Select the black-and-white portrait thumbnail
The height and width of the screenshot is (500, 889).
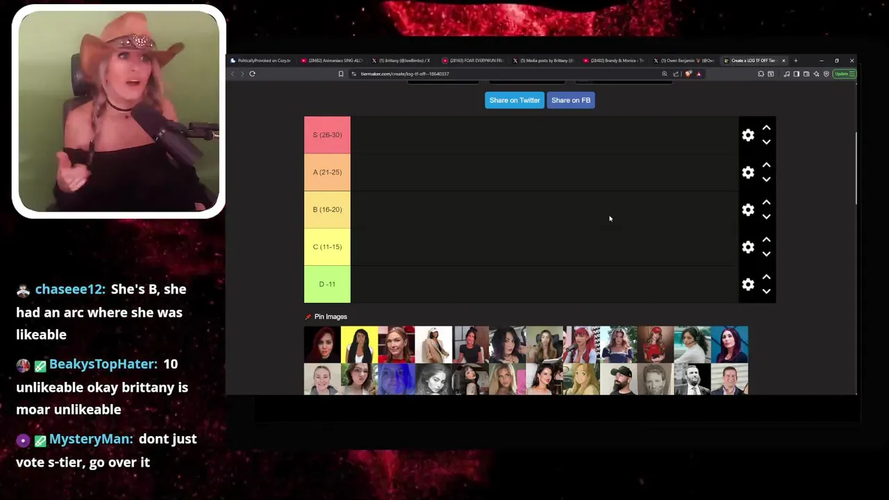[x=433, y=380]
